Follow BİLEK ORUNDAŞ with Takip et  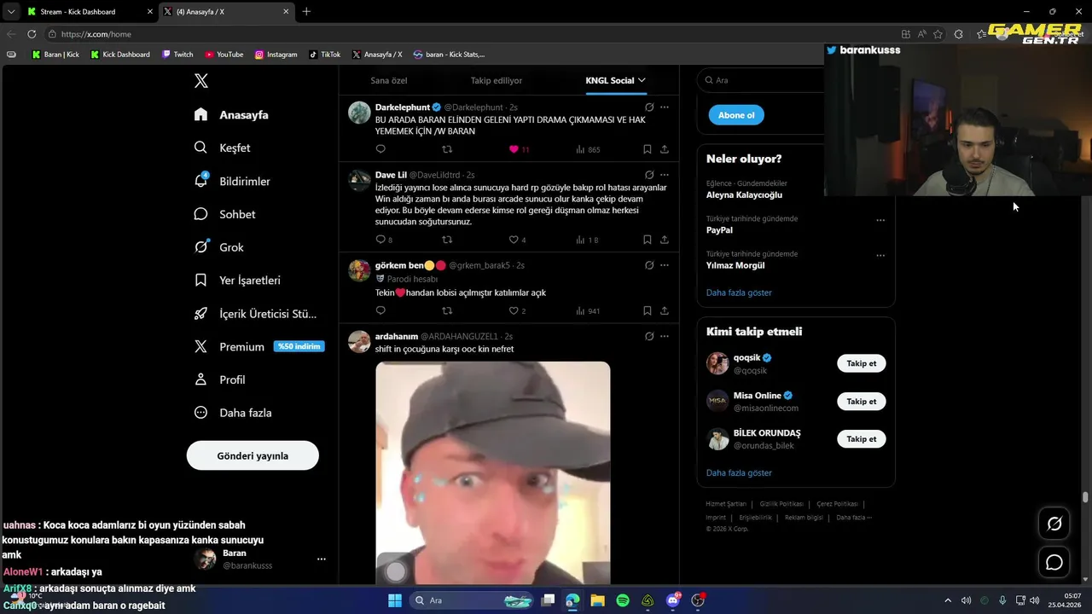pyautogui.click(x=862, y=438)
